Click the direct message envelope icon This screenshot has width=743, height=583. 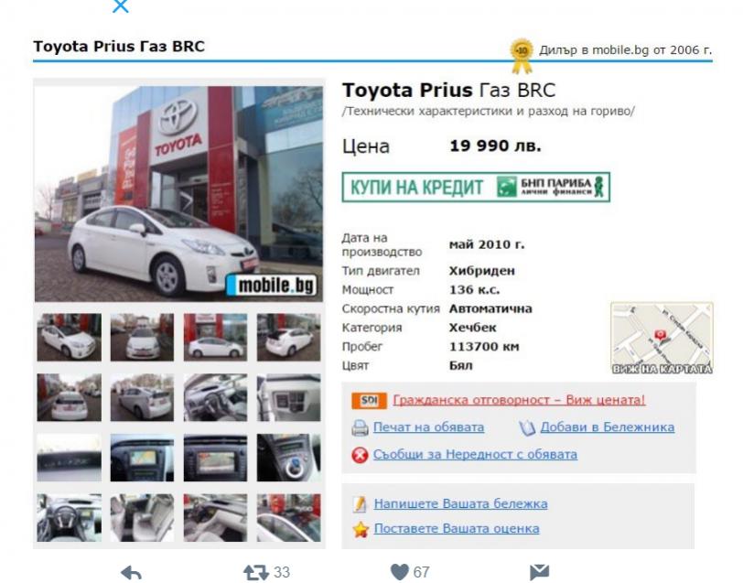click(539, 572)
